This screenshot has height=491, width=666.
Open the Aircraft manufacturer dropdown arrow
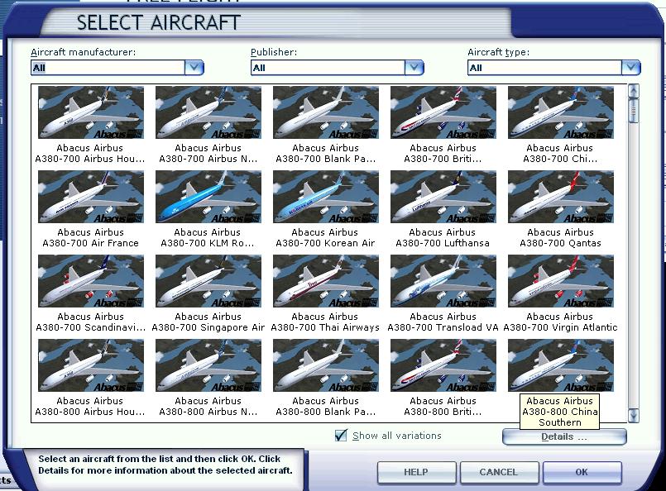(x=194, y=68)
